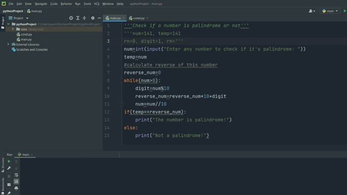The width and height of the screenshot is (347, 195).
Task: Open the Window menu
Action: [108, 4]
